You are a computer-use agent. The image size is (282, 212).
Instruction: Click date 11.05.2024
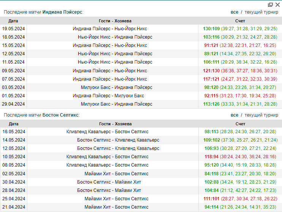click(13, 62)
